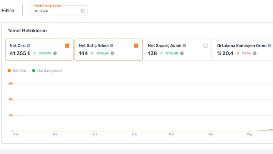Click green trend arrow in Net Sipariş Adedi card
The image size is (273, 154).
[161, 53]
